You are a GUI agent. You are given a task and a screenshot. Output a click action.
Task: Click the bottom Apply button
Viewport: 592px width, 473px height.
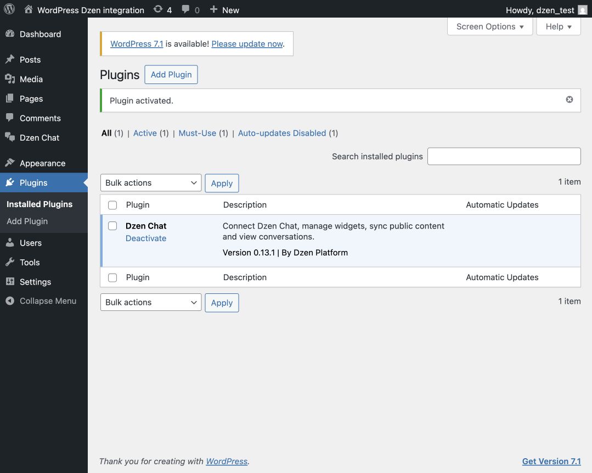pyautogui.click(x=222, y=303)
